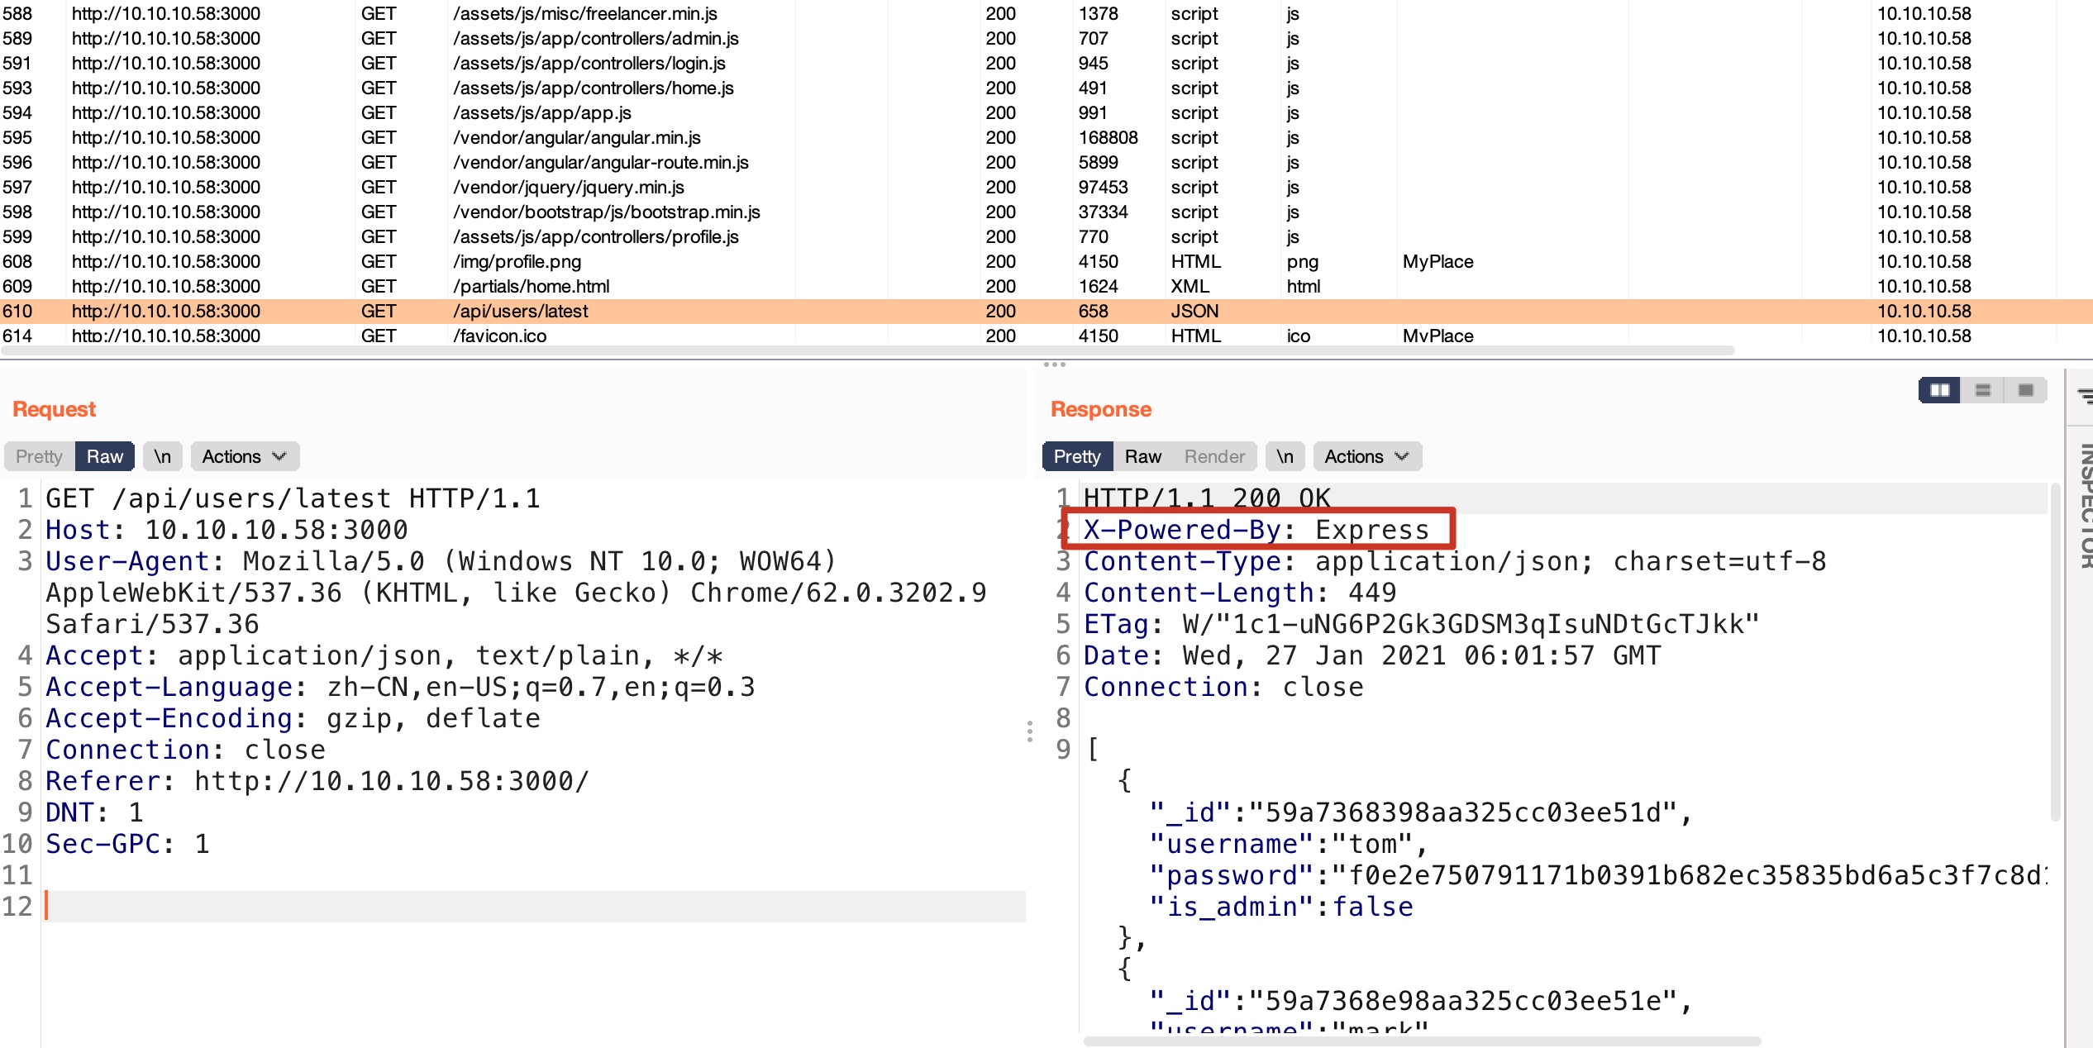
Task: Switch to combined single-pane layout icon
Action: point(2025,390)
